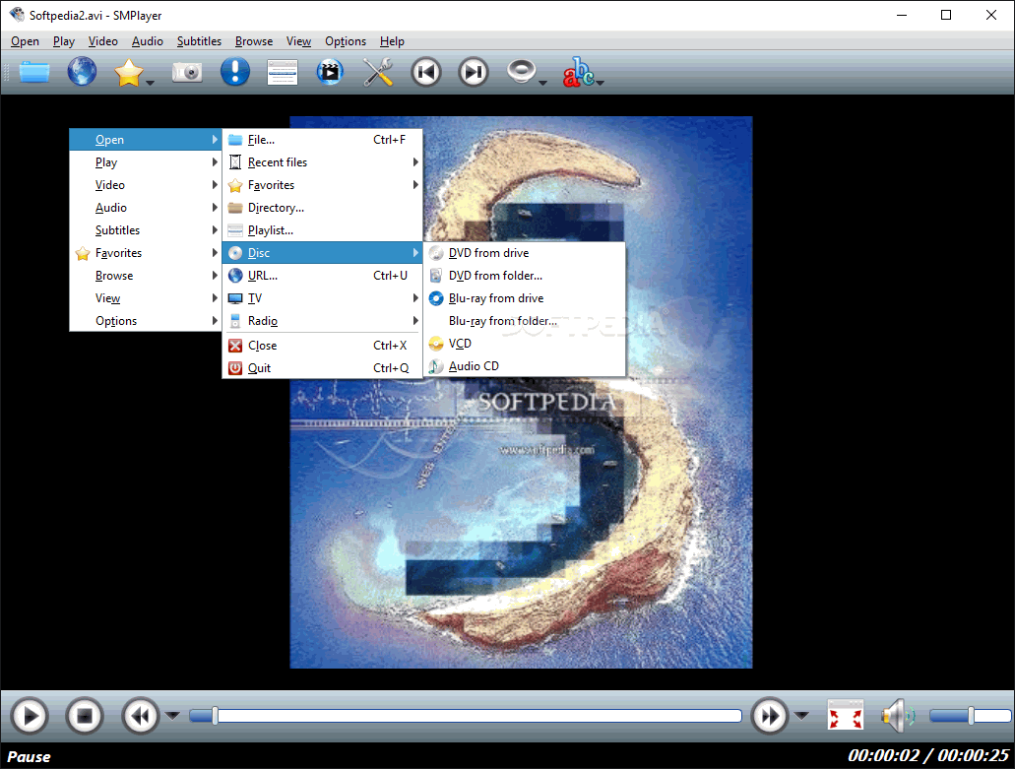Choose URL... in the Open submenu
Viewport: 1015px width, 769px height.
322,276
